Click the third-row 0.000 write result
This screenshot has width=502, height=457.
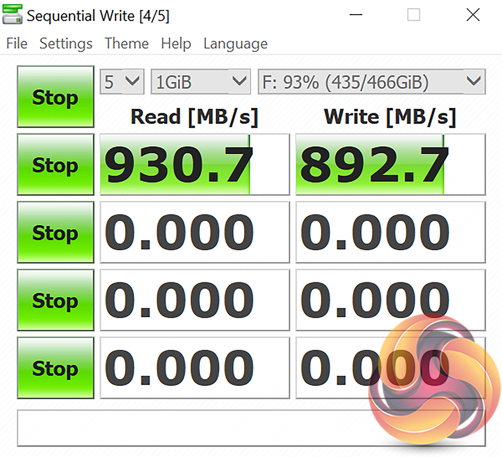(x=390, y=300)
